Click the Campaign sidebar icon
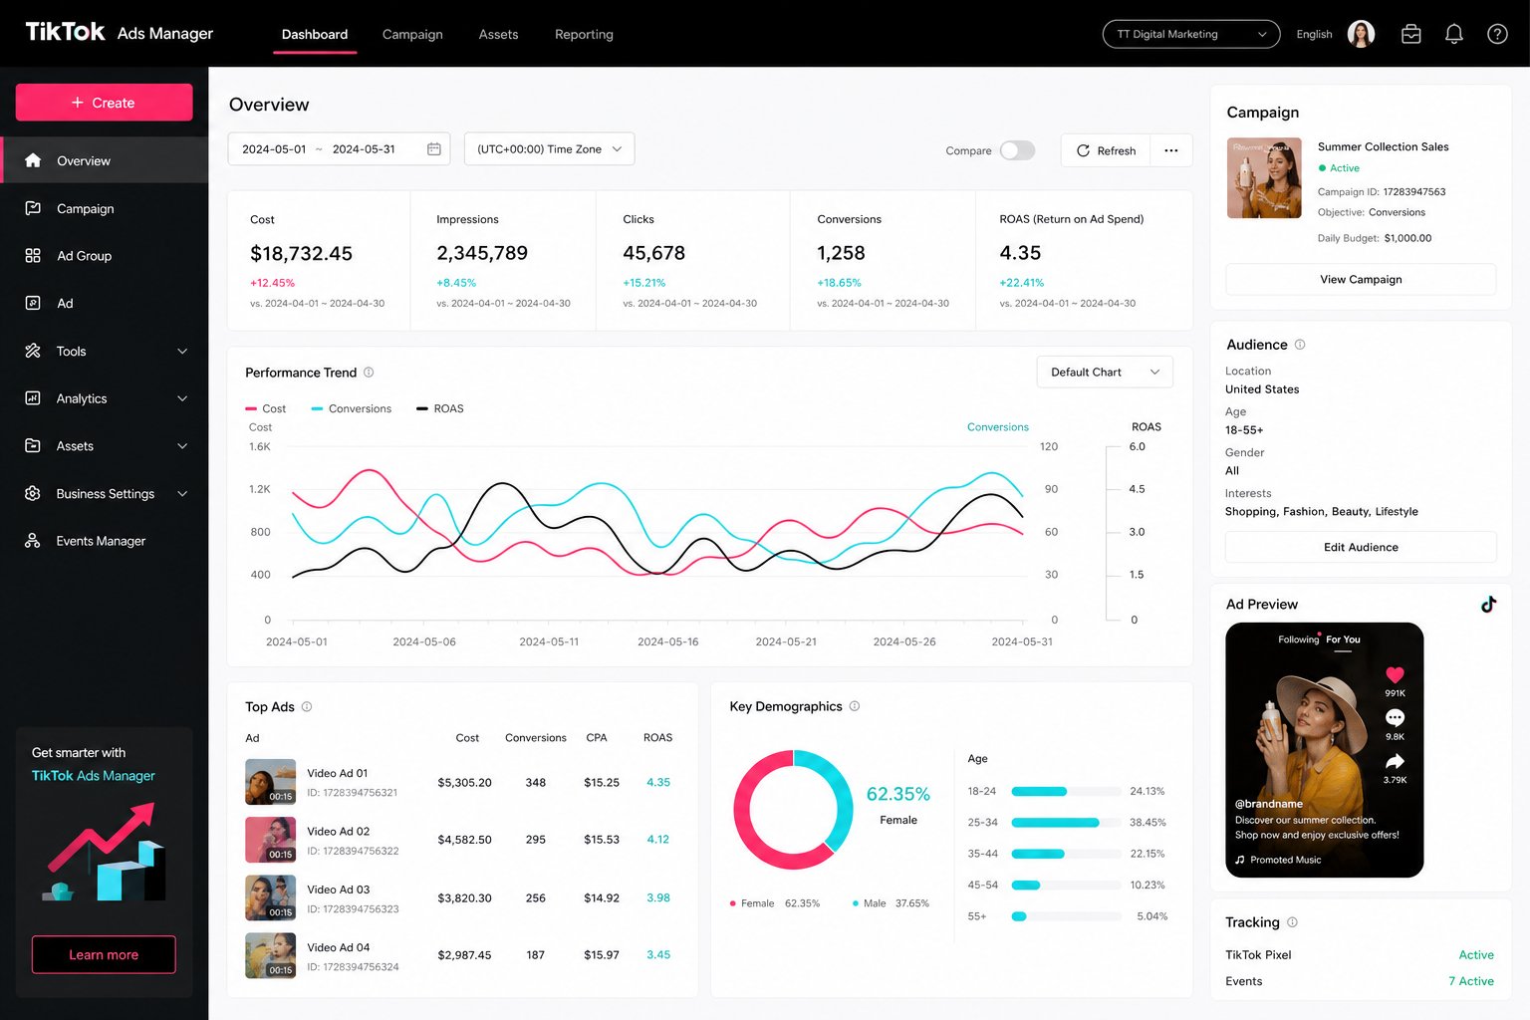The image size is (1530, 1020). click(x=33, y=208)
